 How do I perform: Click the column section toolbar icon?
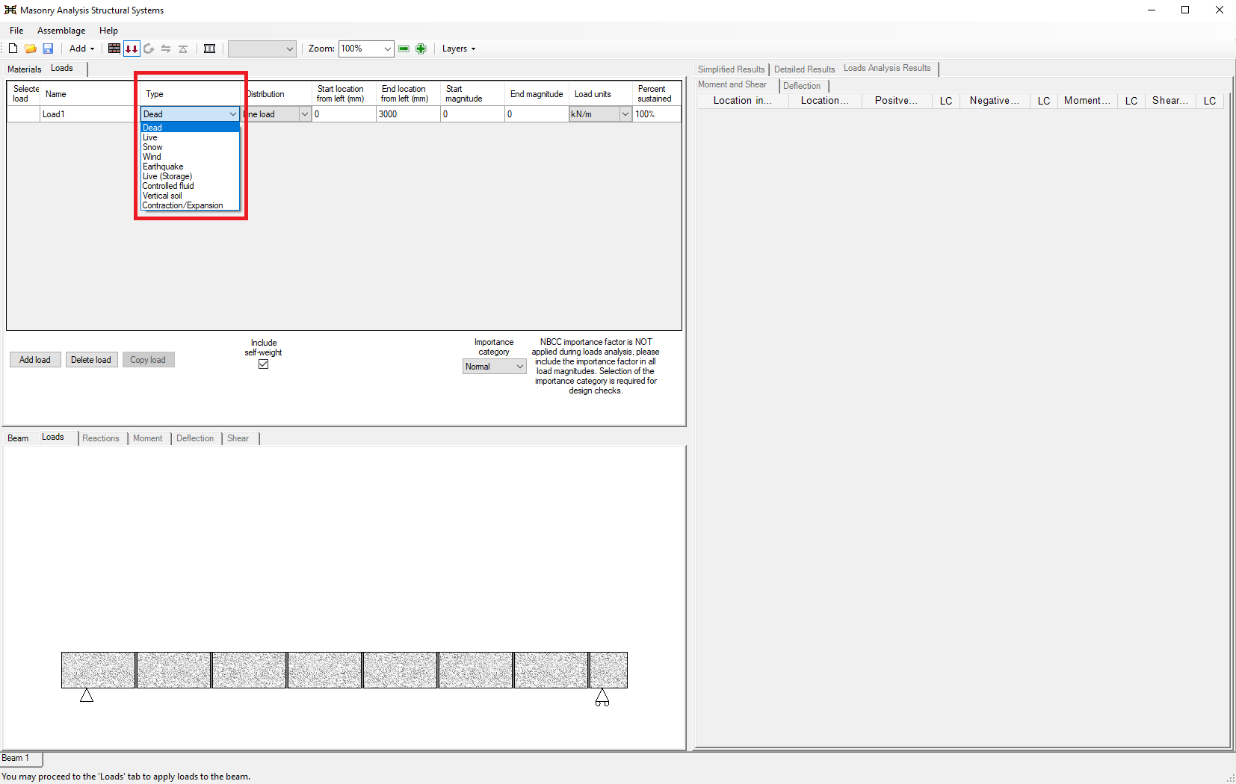[x=210, y=49]
